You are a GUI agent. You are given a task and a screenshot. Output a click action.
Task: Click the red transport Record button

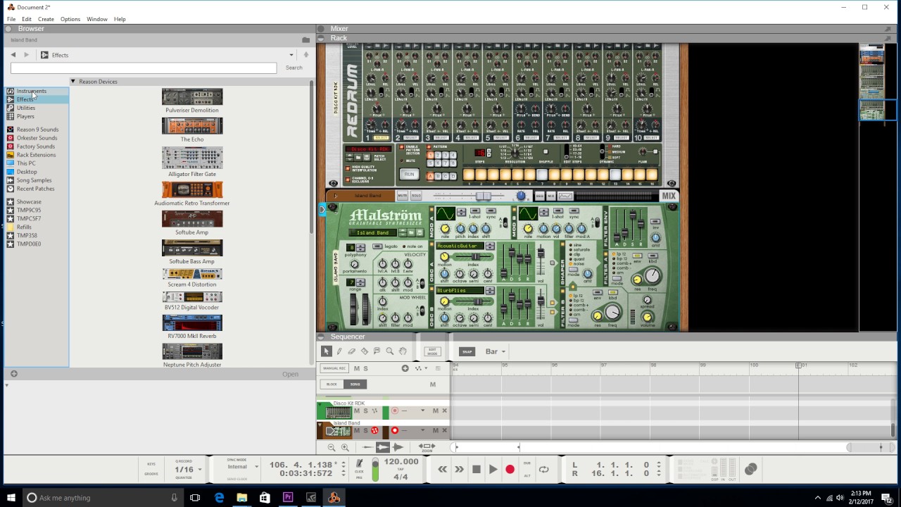pos(510,470)
